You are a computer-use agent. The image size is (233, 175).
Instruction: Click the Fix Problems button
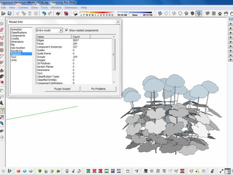click(99, 89)
